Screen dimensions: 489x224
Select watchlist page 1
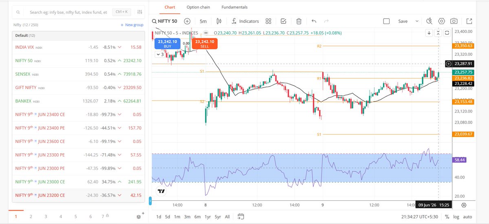16,217
